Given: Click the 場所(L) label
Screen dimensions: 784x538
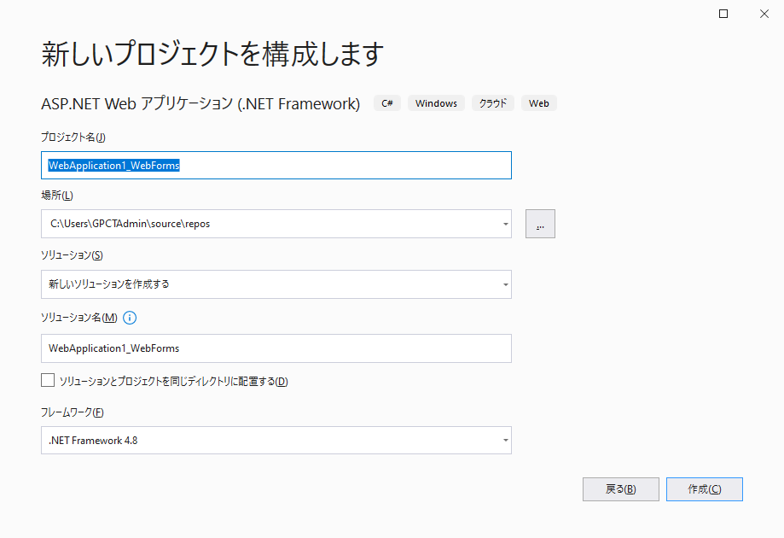Looking at the screenshot, I should 57,196.
